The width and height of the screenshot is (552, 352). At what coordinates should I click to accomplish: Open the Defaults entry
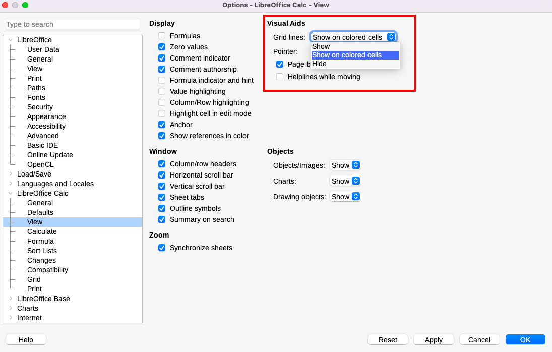[40, 212]
